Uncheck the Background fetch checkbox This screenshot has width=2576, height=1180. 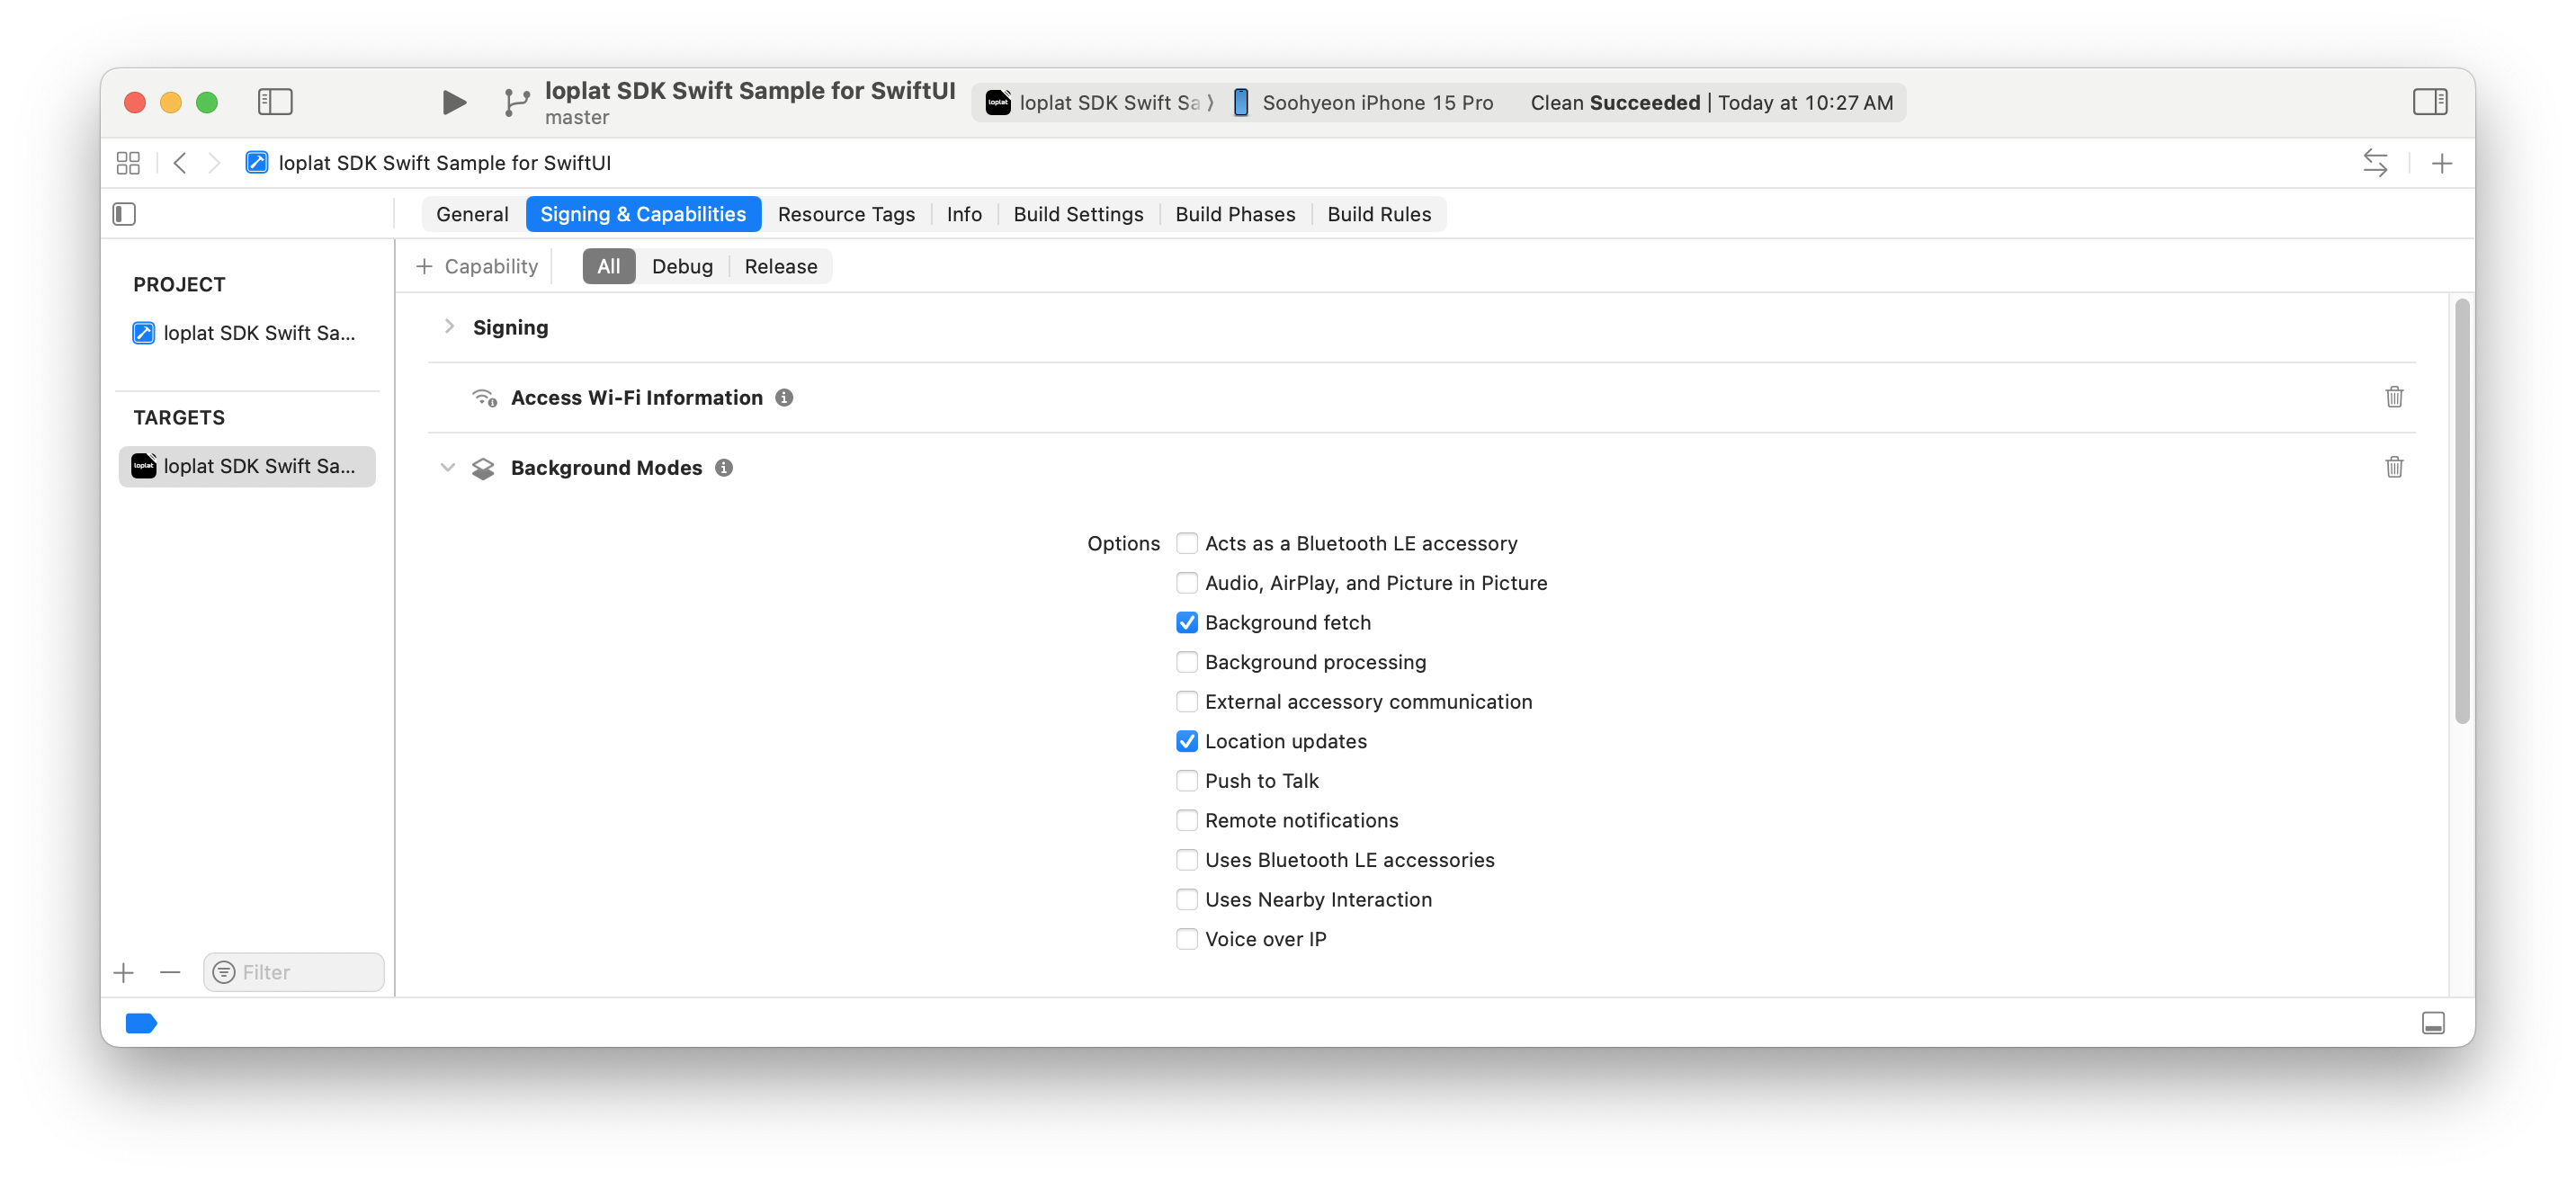[1187, 623]
